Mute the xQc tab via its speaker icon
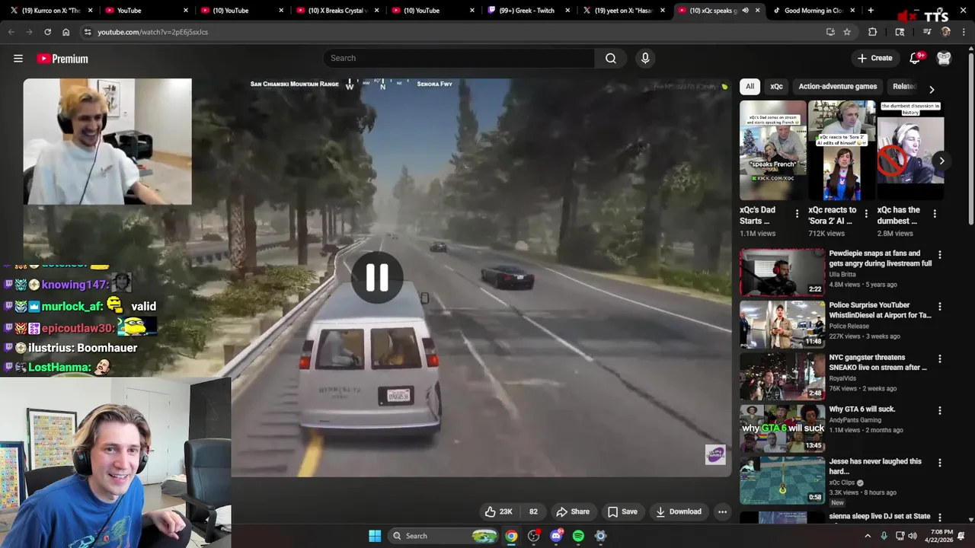This screenshot has height=548, width=975. pos(745,11)
